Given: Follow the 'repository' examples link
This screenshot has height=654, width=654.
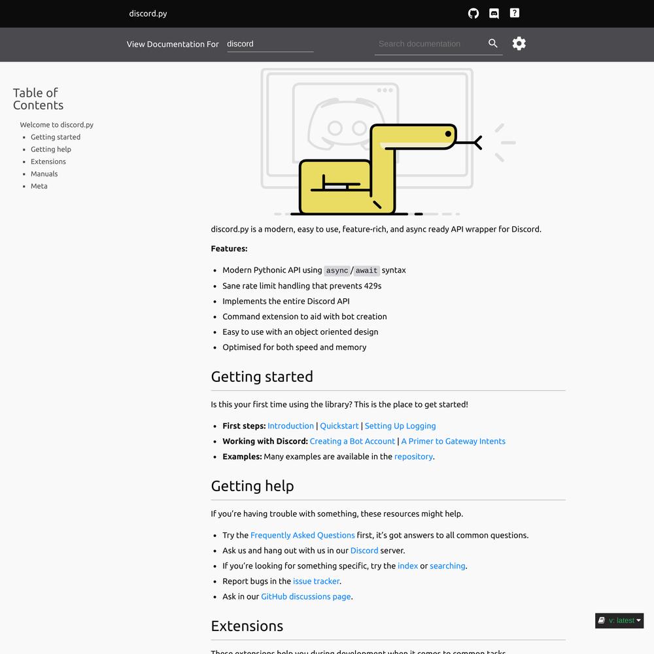Looking at the screenshot, I should click(413, 456).
